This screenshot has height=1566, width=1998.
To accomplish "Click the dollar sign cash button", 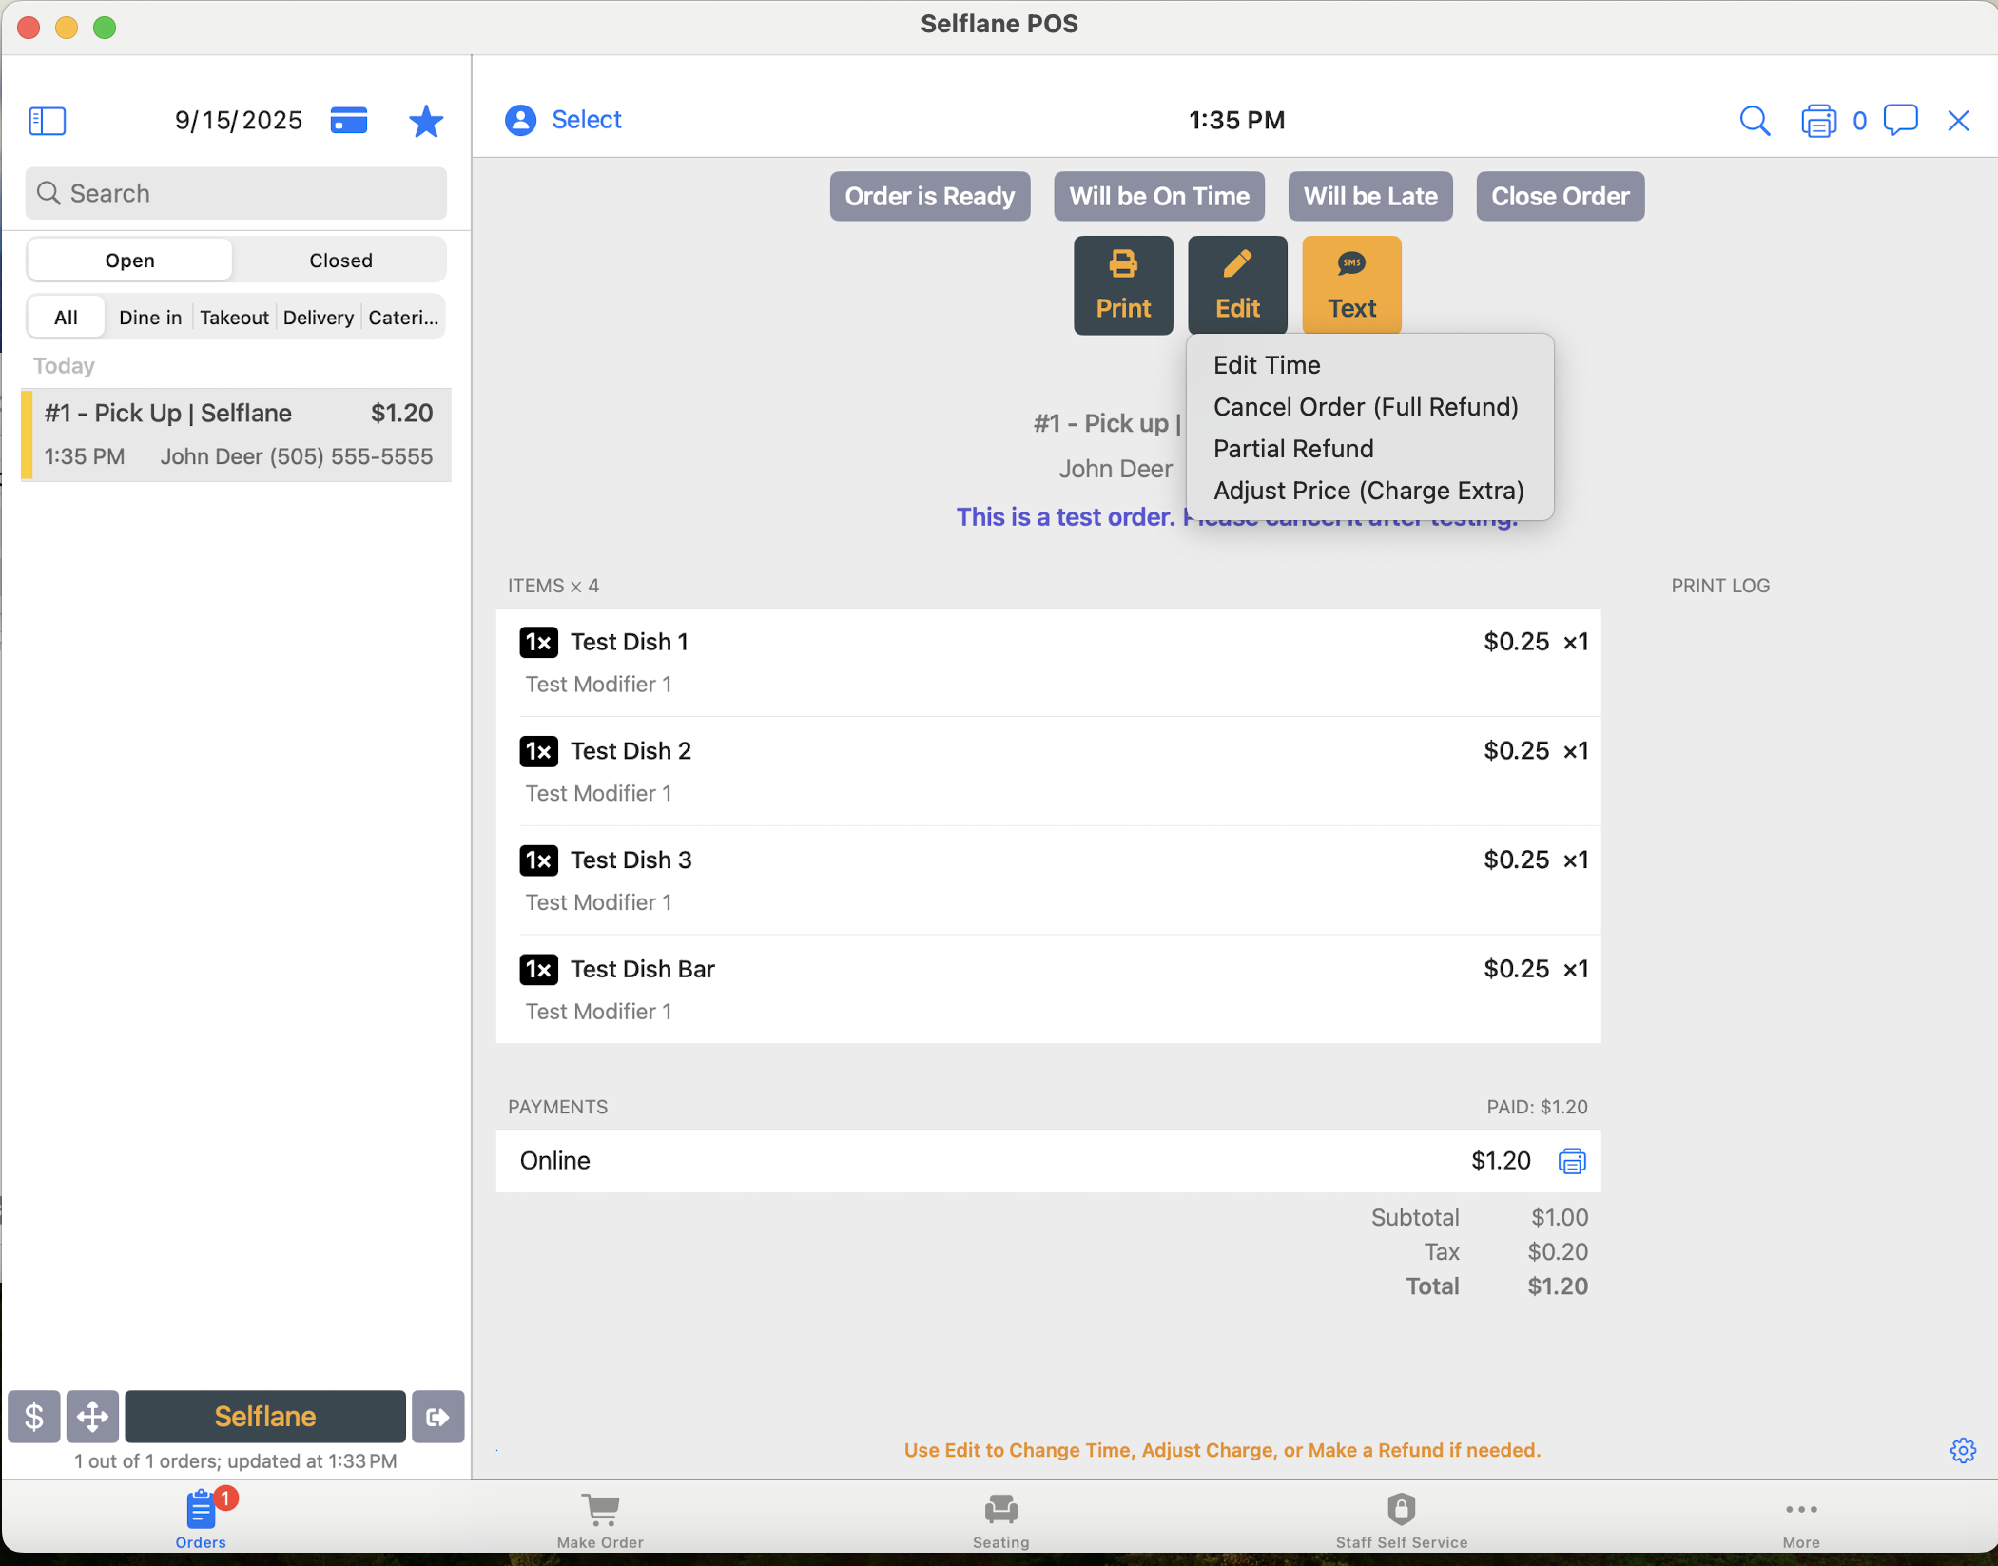I will click(34, 1417).
